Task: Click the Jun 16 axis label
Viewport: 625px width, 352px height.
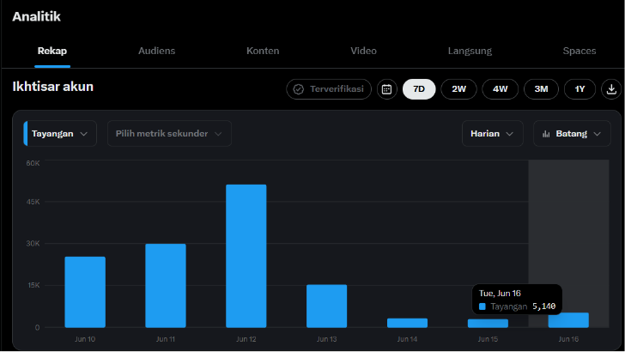Action: pos(568,339)
